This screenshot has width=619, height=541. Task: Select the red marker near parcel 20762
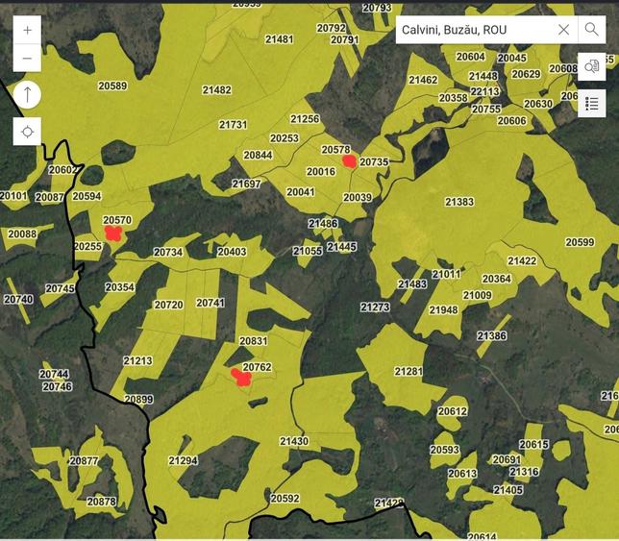(x=241, y=378)
